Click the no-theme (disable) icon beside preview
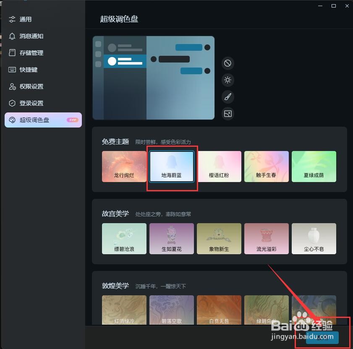Image resolution: width=353 pixels, height=349 pixels. 227,63
